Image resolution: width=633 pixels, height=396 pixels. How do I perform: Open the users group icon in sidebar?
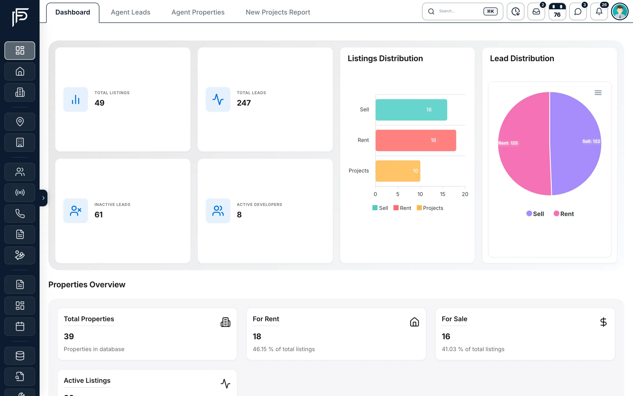20,172
